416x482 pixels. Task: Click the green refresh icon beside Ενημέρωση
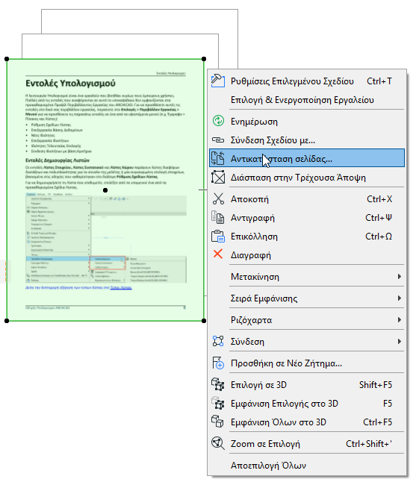point(218,121)
